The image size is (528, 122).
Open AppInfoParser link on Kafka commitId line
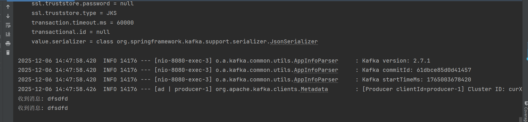[x=316, y=70]
